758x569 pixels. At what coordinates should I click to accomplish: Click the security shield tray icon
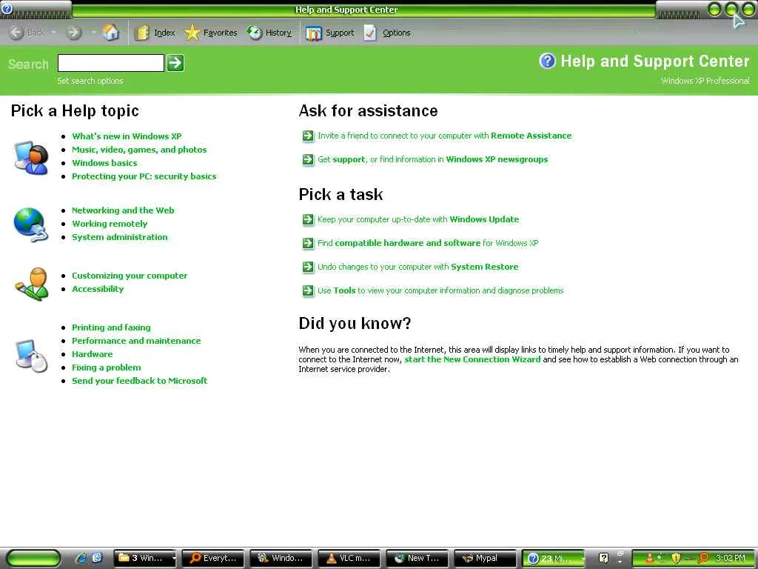[677, 559]
